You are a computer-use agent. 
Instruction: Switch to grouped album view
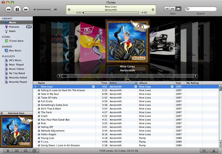pos(172,9)
